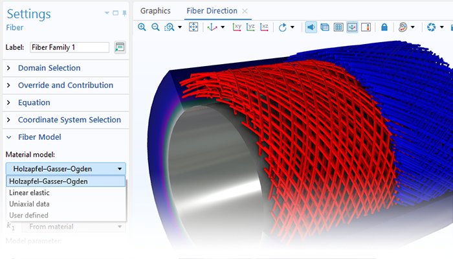Choose User defined material model
Image resolution: width=453 pixels, height=259 pixels.
click(x=66, y=215)
